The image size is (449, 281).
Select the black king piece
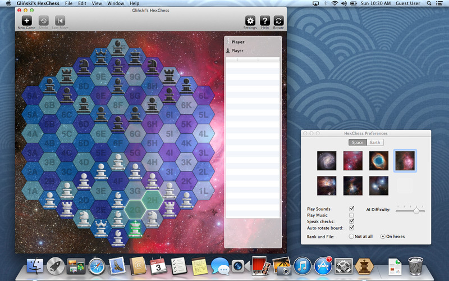135,57
